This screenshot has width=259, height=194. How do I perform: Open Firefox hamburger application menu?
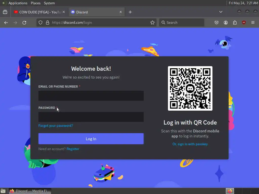pos(253,22)
